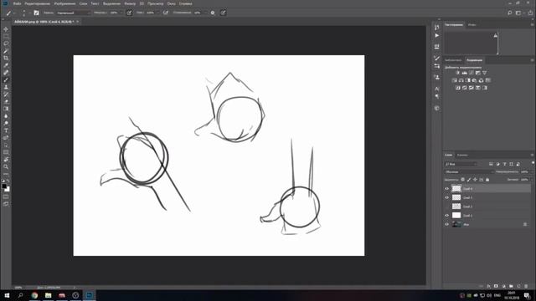
Task: Click the foreground color swatch
Action: pos(4,186)
